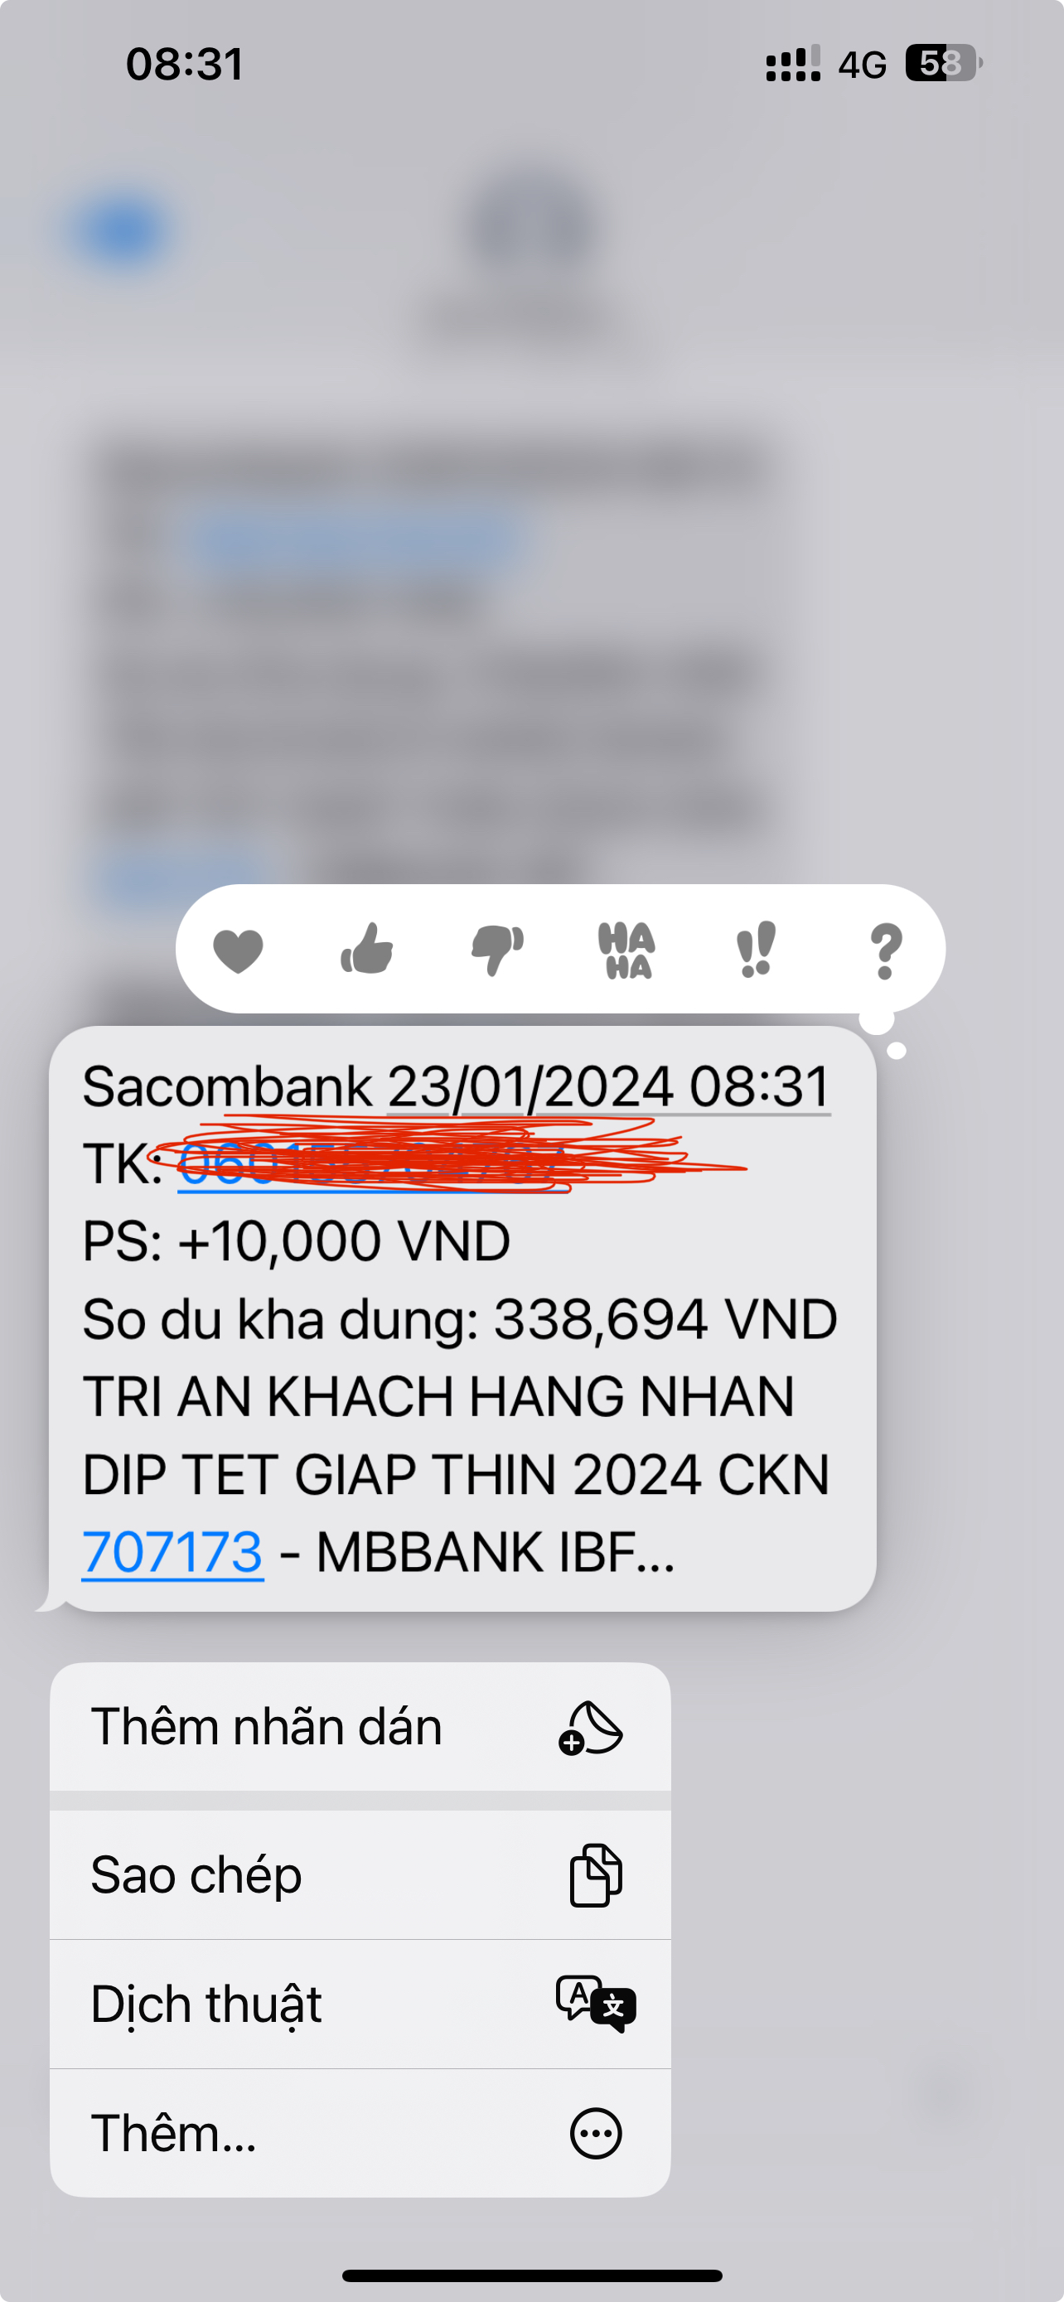The image size is (1064, 2302).
Task: Choose Dịch thuật to translate message
Action: (x=360, y=2005)
